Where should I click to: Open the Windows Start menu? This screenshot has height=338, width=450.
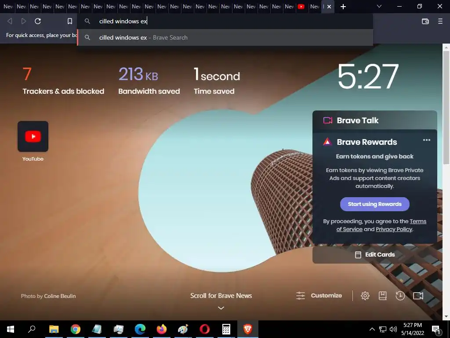(11, 329)
